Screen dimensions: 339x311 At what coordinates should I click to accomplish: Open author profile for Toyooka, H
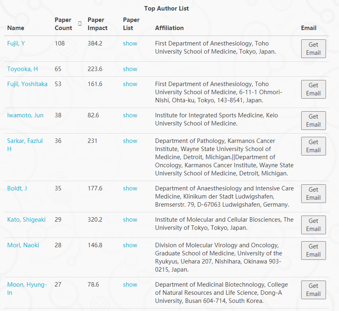[x=22, y=69]
